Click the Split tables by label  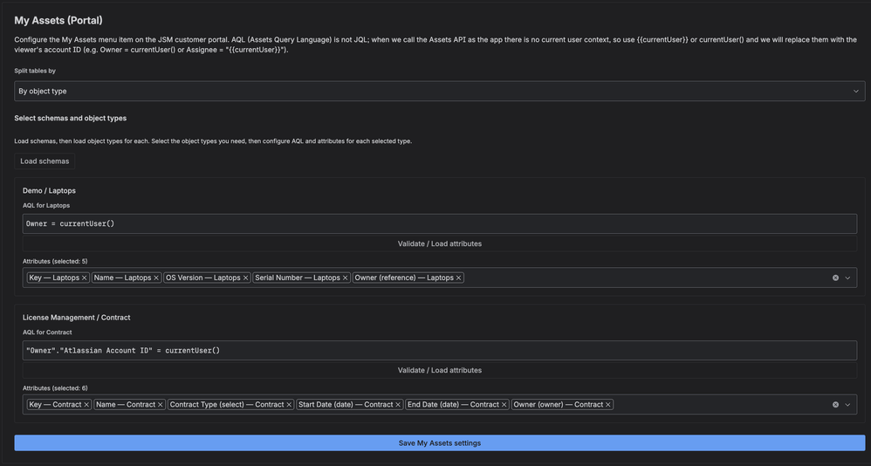(x=35, y=71)
